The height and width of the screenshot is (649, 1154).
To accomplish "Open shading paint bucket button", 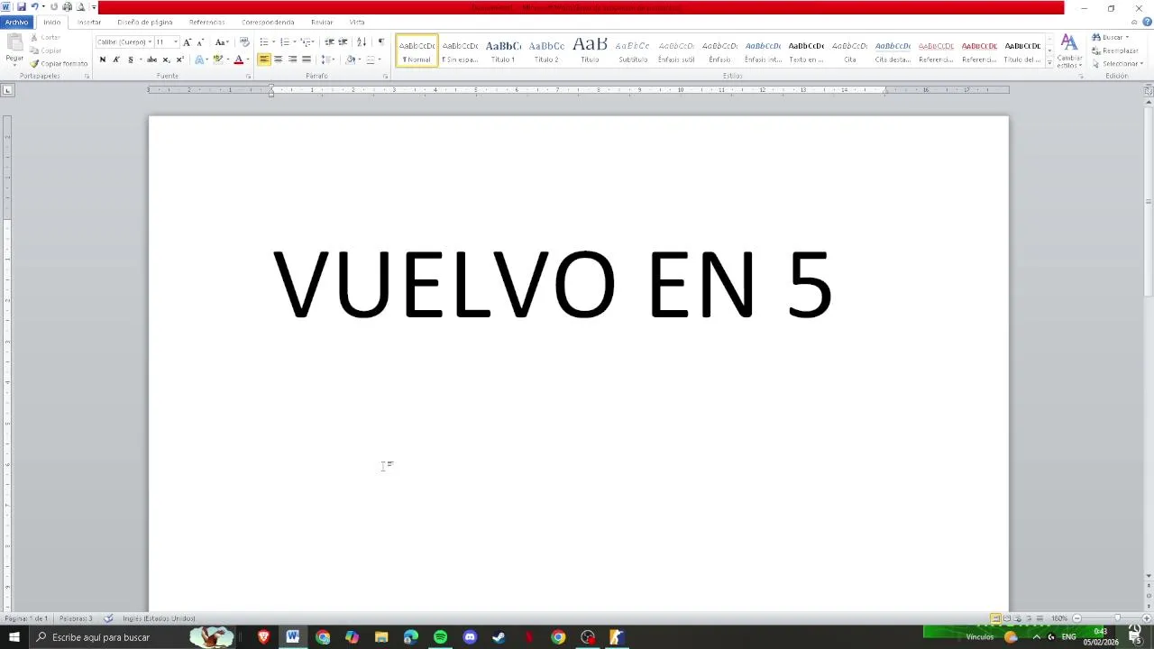I will (x=351, y=59).
